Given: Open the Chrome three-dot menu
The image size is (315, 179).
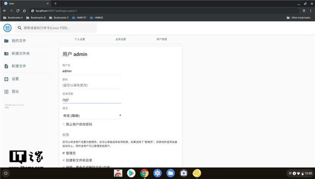Looking at the screenshot, I should click(x=311, y=11).
